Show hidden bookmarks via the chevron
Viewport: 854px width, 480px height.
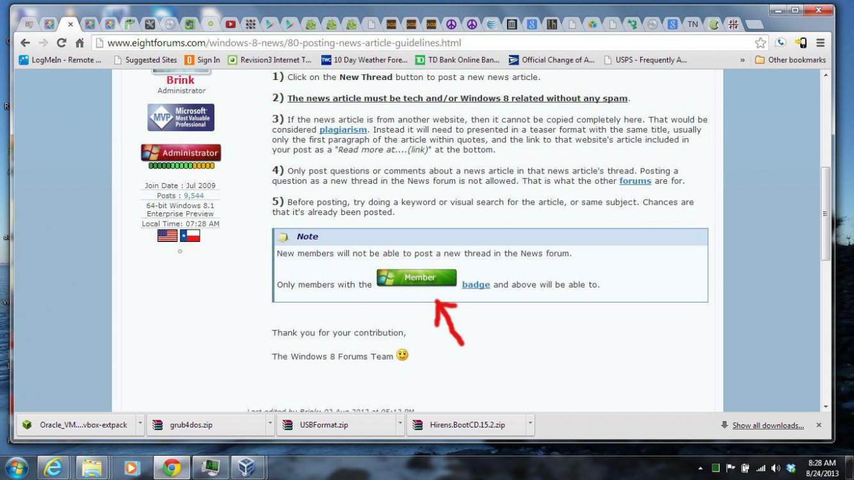point(743,60)
